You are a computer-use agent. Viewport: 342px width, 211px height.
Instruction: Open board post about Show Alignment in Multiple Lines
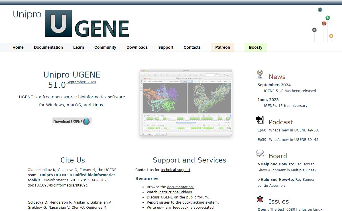[287, 167]
